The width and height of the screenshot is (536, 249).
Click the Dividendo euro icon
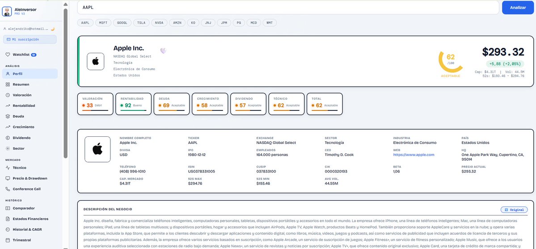click(8, 138)
